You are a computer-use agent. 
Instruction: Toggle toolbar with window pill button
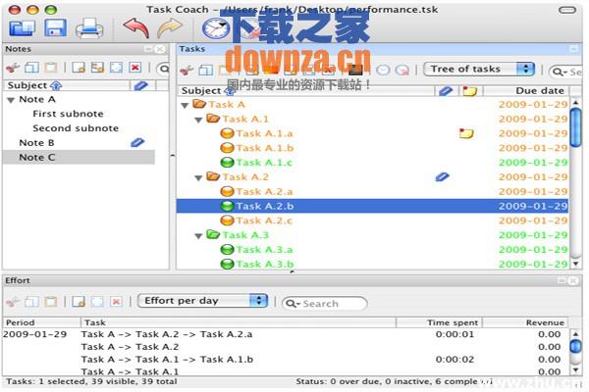pos(567,10)
